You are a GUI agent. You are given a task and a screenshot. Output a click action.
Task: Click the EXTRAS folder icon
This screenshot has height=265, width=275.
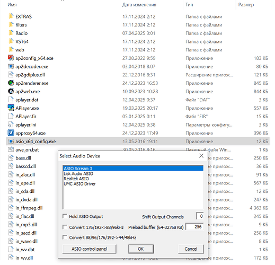click(x=11, y=16)
